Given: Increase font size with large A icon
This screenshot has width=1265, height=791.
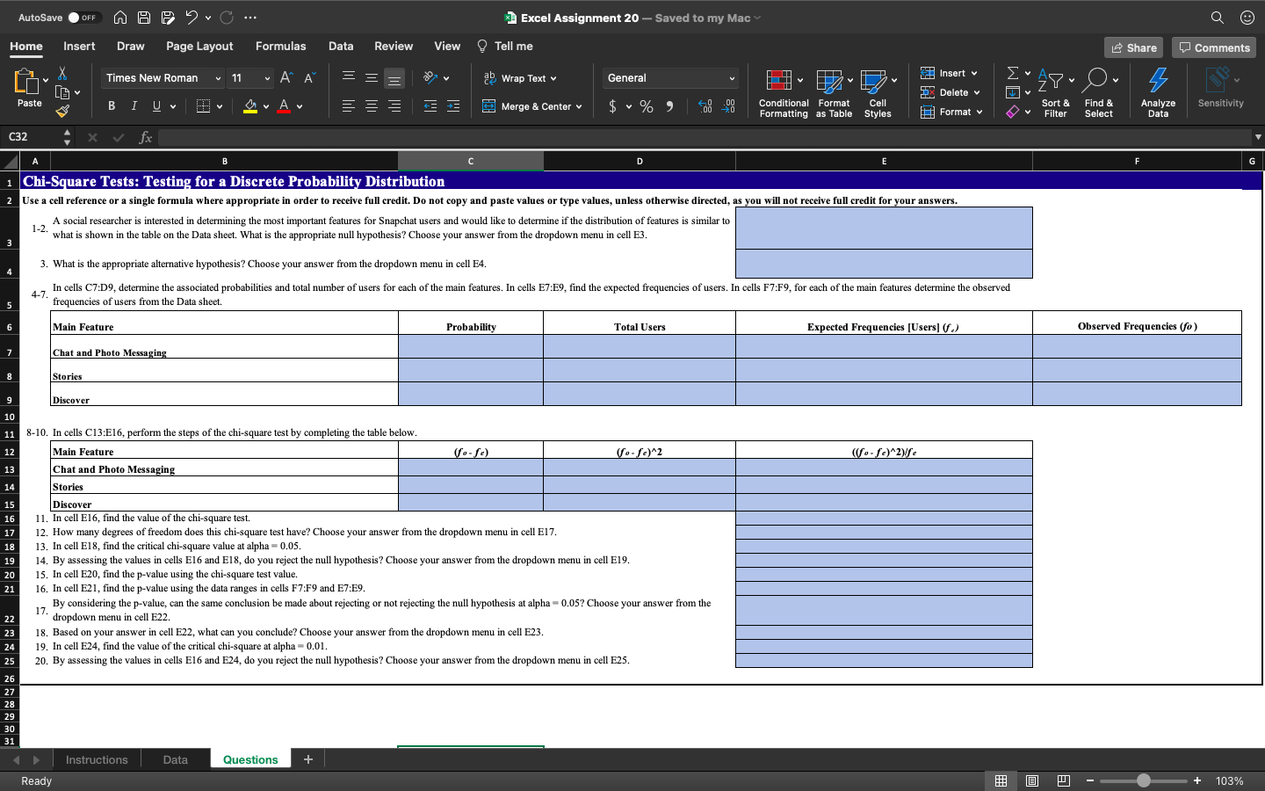Looking at the screenshot, I should [286, 78].
